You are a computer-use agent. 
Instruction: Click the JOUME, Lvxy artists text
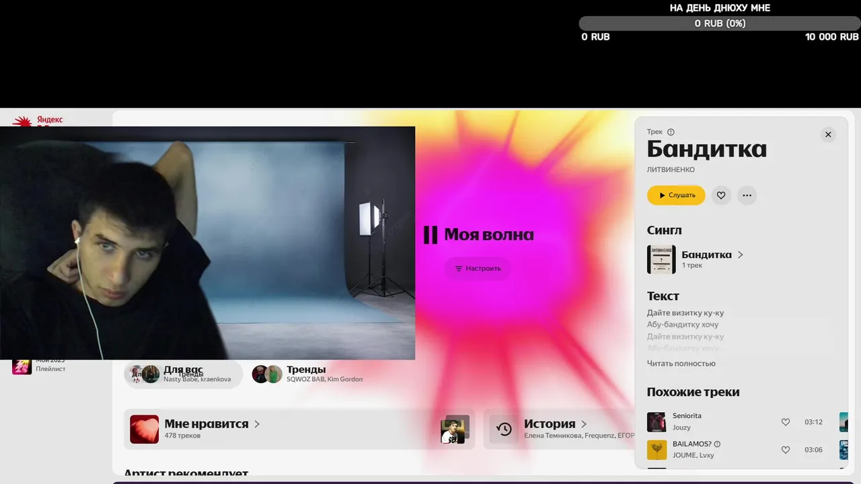(x=693, y=455)
